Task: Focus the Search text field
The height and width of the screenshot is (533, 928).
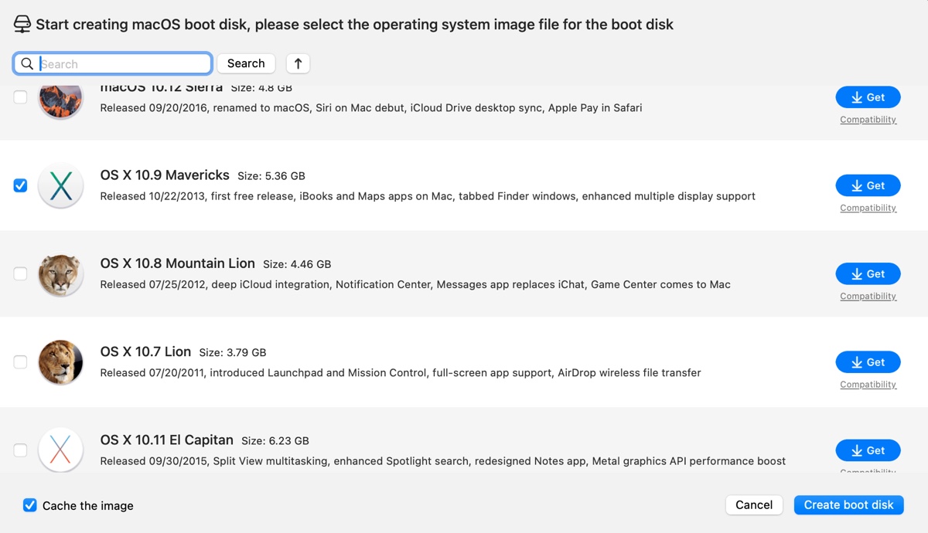Action: click(124, 64)
